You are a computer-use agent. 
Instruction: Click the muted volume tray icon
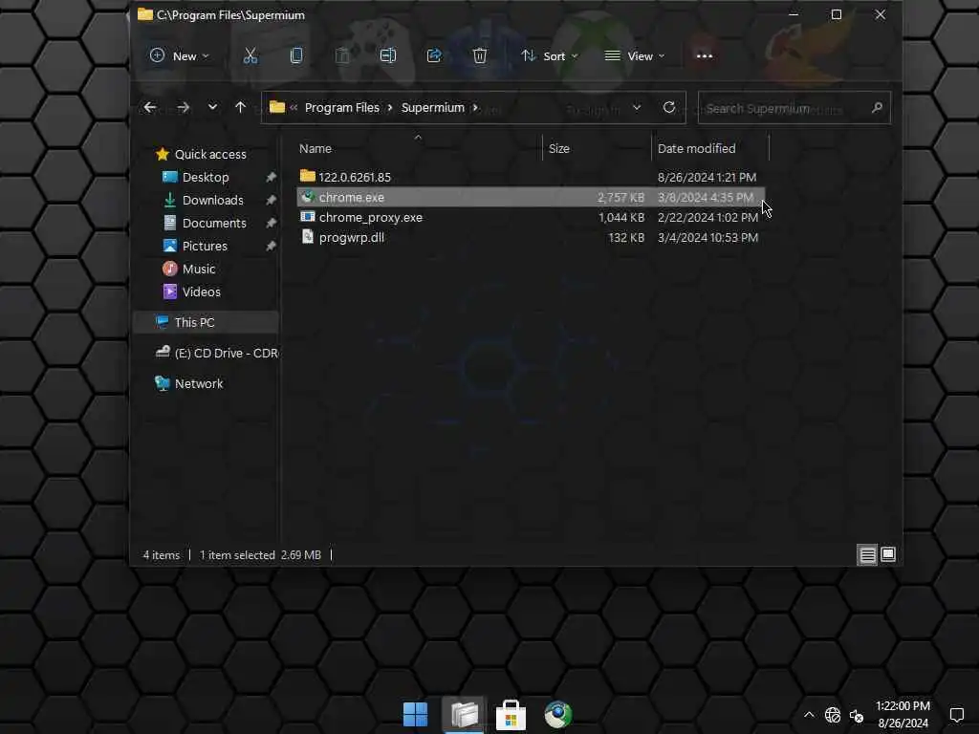coord(857,715)
